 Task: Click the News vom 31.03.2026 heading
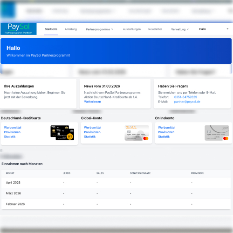102,86
